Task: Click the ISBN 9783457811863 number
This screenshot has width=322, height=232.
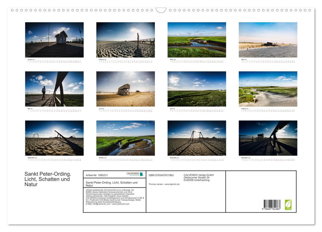Action: [x=161, y=175]
